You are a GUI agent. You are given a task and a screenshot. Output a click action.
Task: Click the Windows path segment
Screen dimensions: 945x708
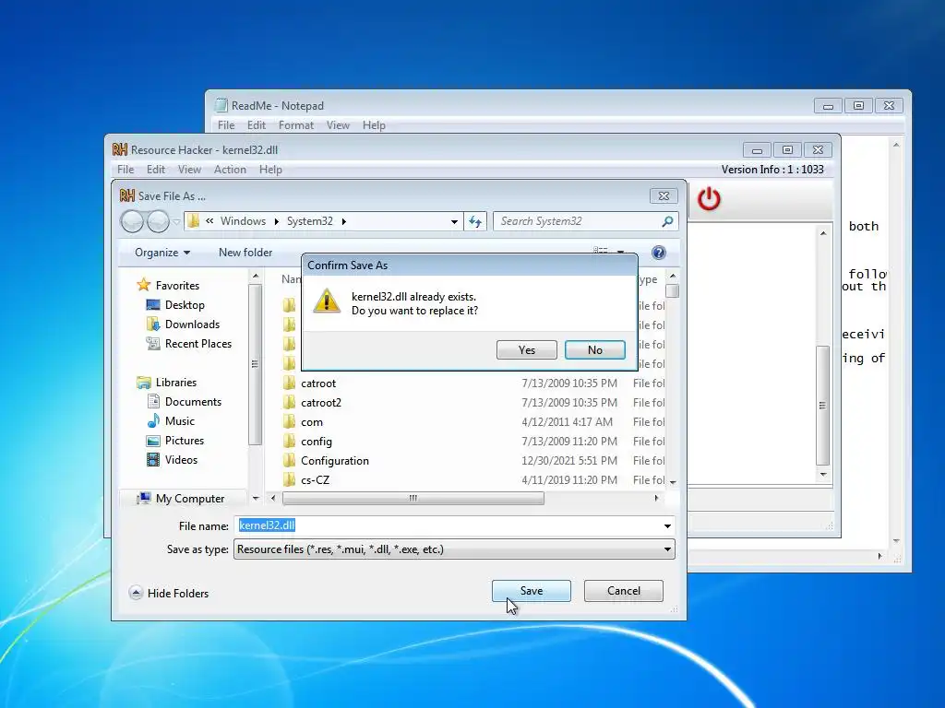click(243, 221)
